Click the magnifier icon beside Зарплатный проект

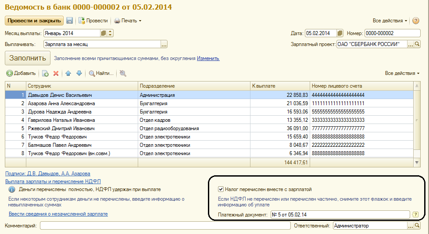point(417,44)
